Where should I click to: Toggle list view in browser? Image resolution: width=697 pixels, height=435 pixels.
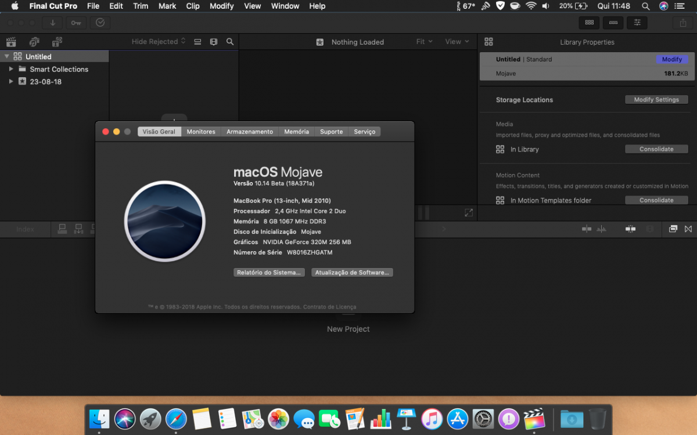[x=197, y=42]
